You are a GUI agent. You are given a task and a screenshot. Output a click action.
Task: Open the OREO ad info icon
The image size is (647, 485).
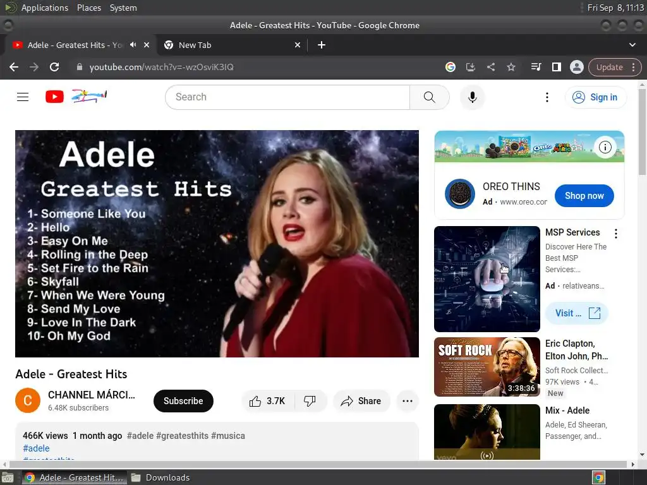605,147
